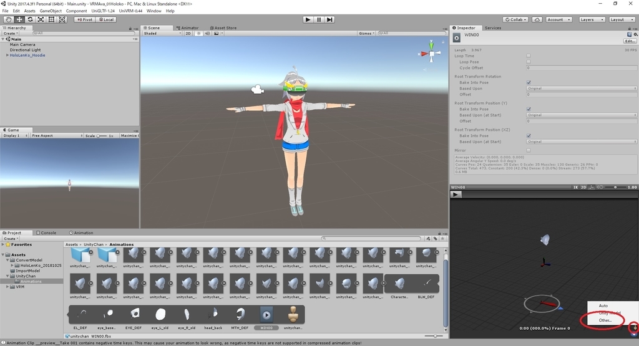This screenshot has height=346, width=639.
Task: Open the Window menu
Action: (x=154, y=11)
